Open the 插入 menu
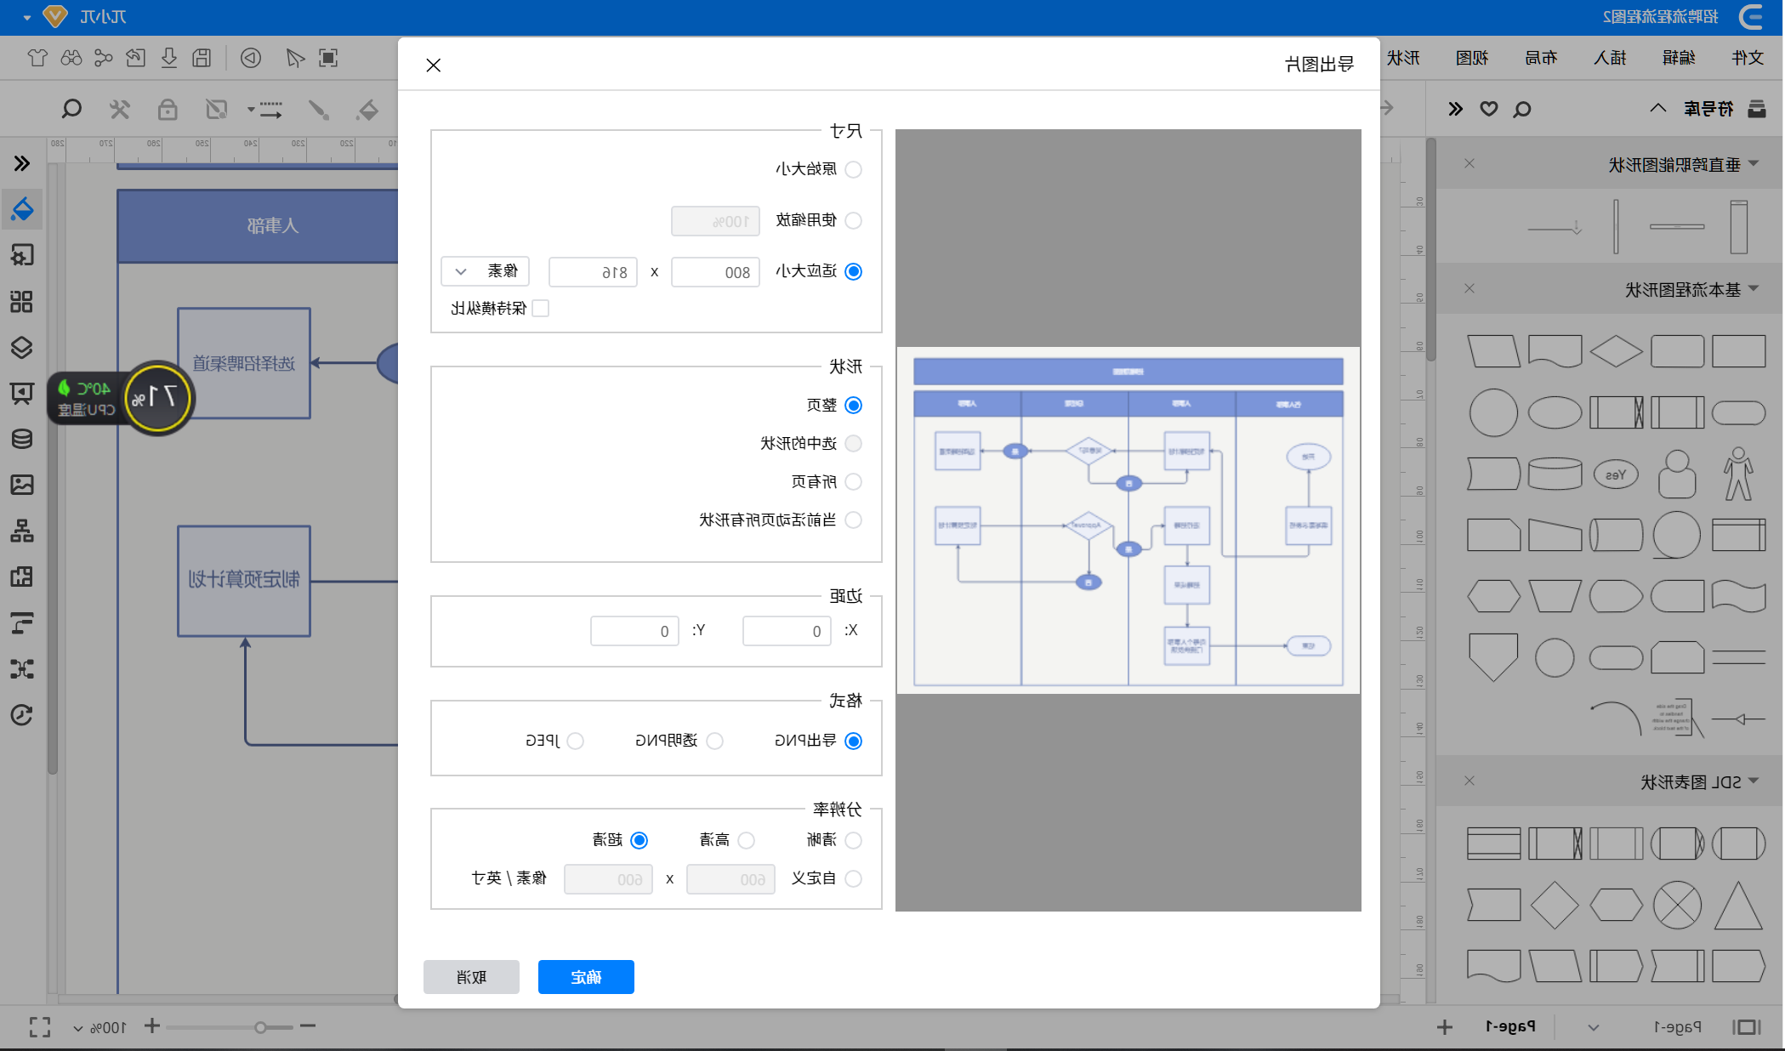This screenshot has height=1051, width=1785. pyautogui.click(x=1610, y=58)
